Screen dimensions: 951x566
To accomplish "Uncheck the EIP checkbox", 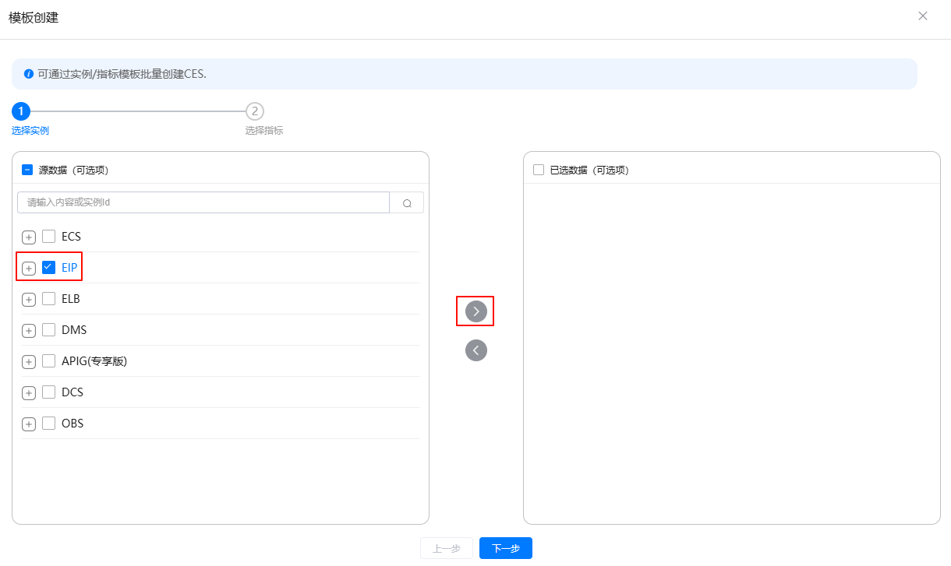I will (49, 268).
